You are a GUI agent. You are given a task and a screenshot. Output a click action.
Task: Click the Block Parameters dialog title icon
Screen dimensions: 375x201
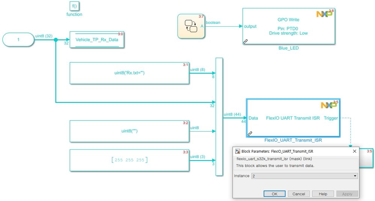click(237, 151)
